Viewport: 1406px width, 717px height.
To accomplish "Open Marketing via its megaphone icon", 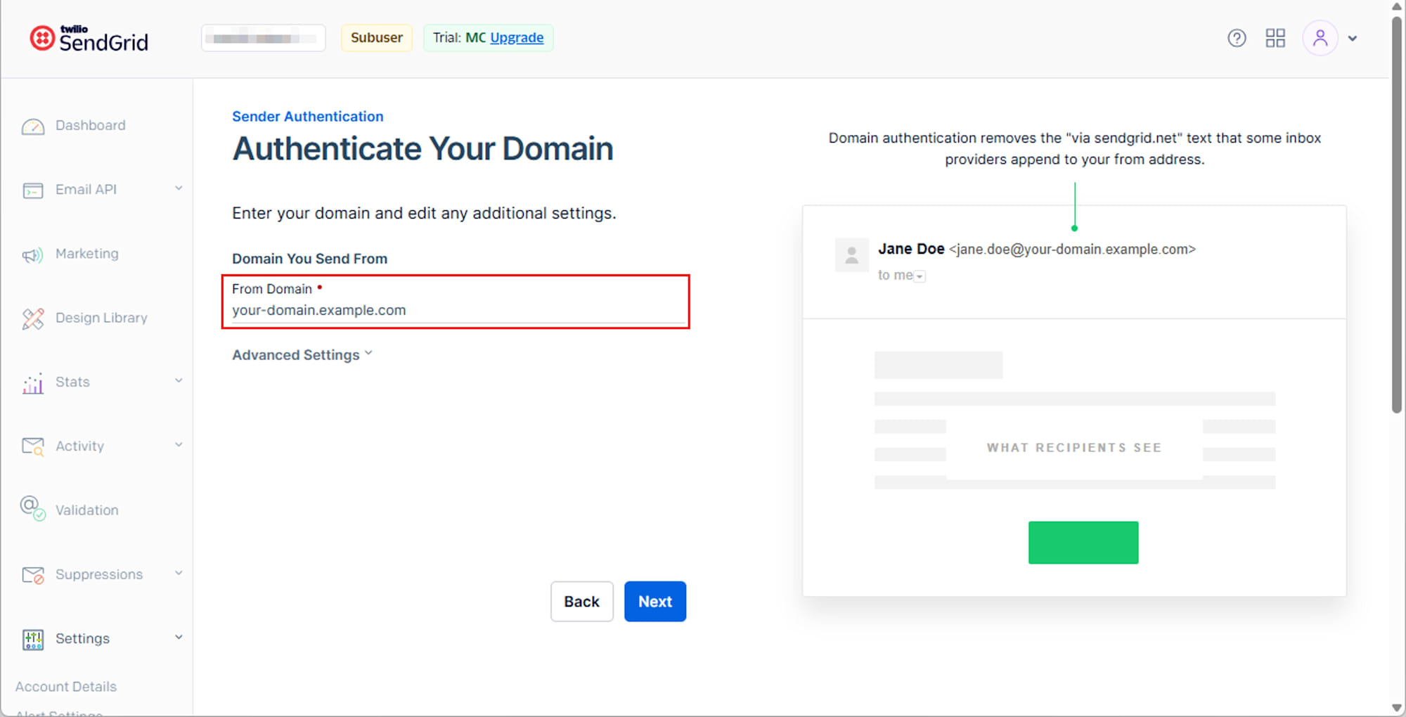I will 32,254.
